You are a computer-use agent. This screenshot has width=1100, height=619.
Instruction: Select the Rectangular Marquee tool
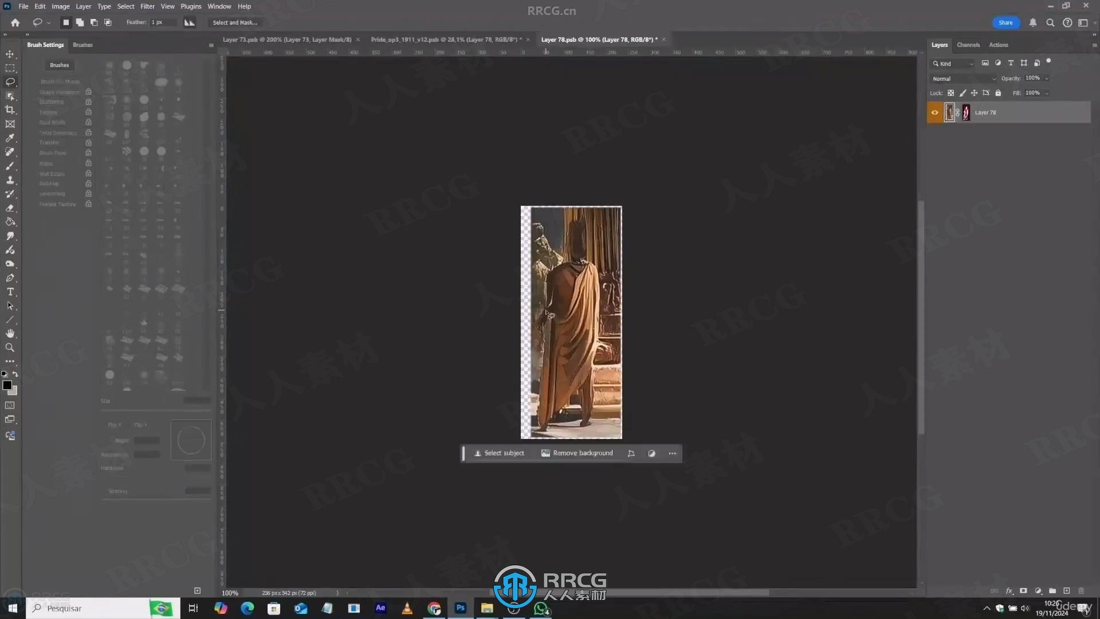tap(10, 68)
